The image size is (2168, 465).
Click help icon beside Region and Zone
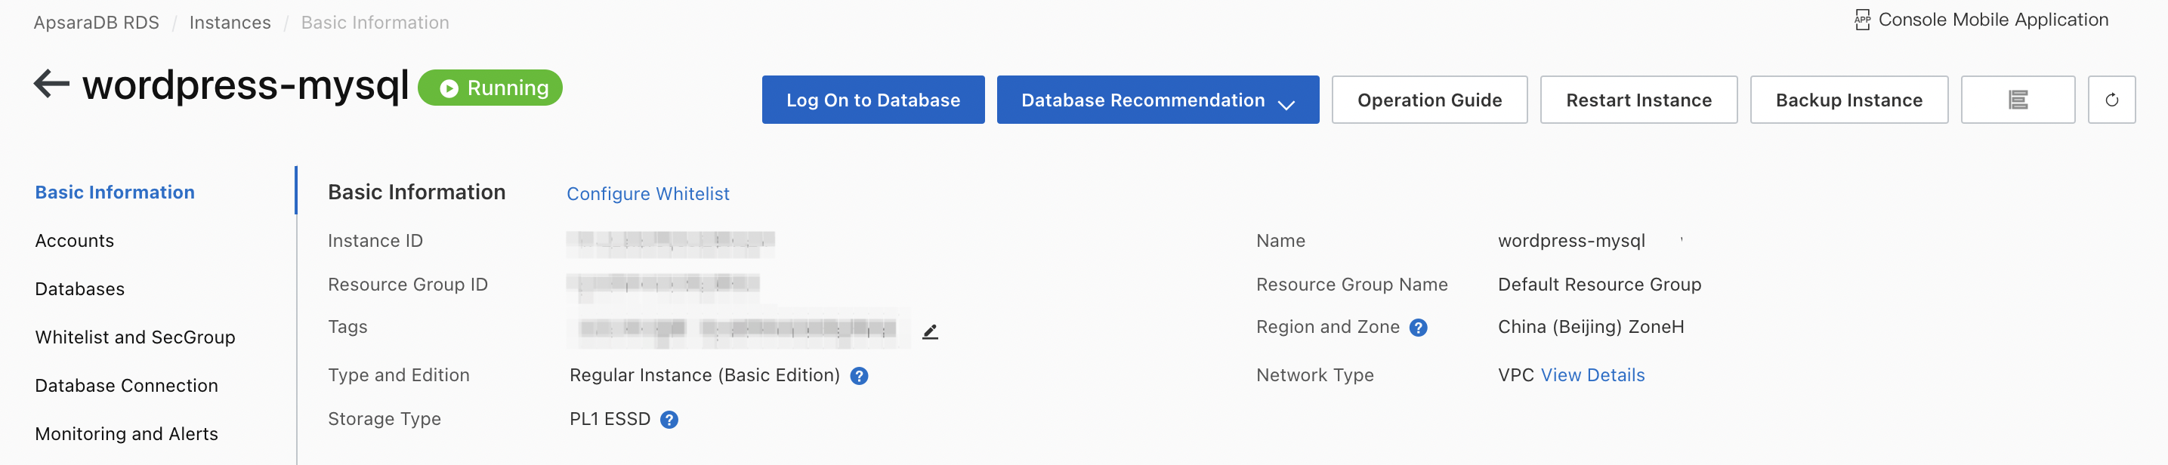point(1417,328)
